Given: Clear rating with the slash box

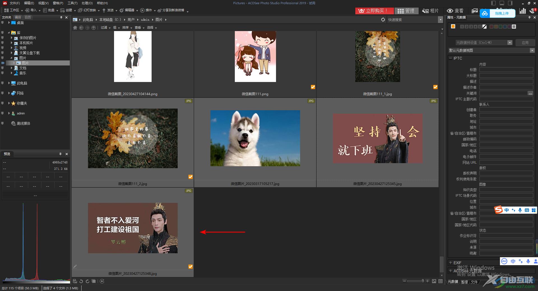Looking at the screenshot, I should click(x=484, y=27).
